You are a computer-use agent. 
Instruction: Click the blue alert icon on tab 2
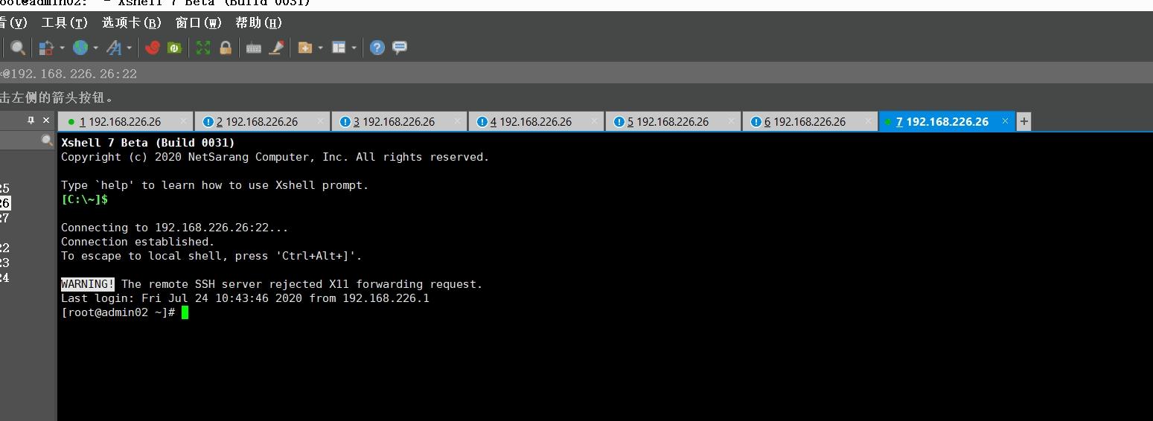point(208,122)
